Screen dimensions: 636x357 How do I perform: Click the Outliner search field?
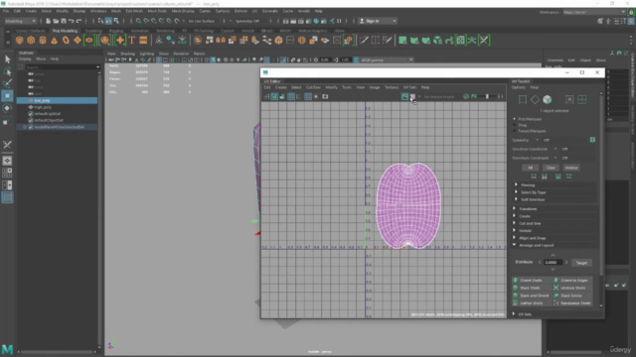(x=62, y=67)
